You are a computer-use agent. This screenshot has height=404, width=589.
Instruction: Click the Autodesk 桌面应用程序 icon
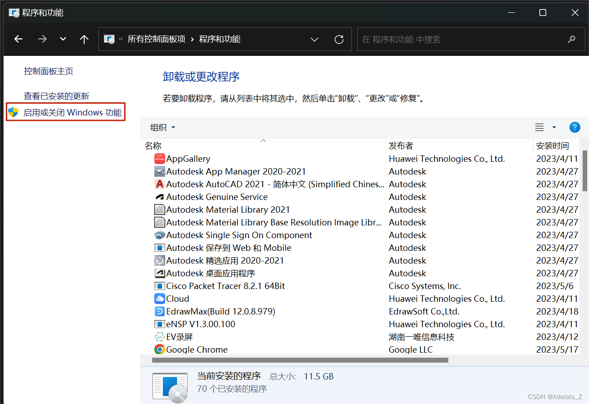159,273
